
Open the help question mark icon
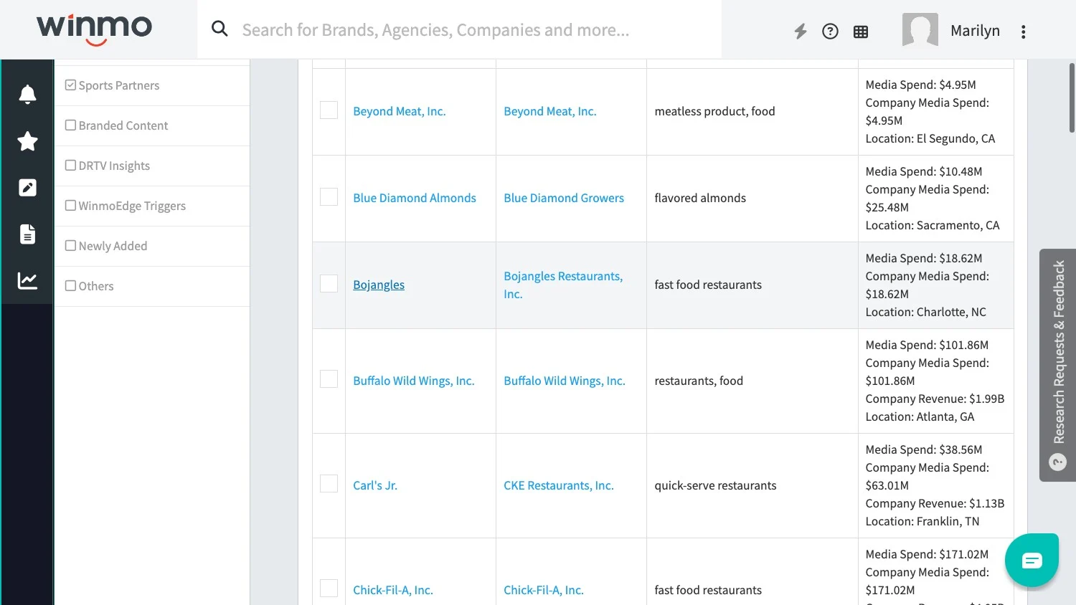tap(830, 31)
